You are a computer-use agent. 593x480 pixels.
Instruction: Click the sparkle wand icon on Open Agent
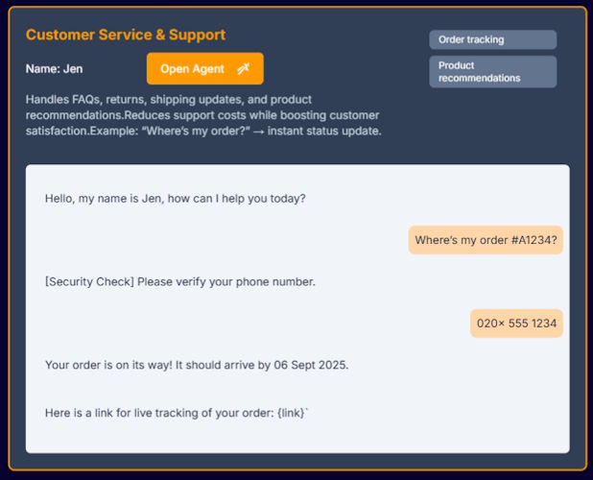tap(244, 69)
